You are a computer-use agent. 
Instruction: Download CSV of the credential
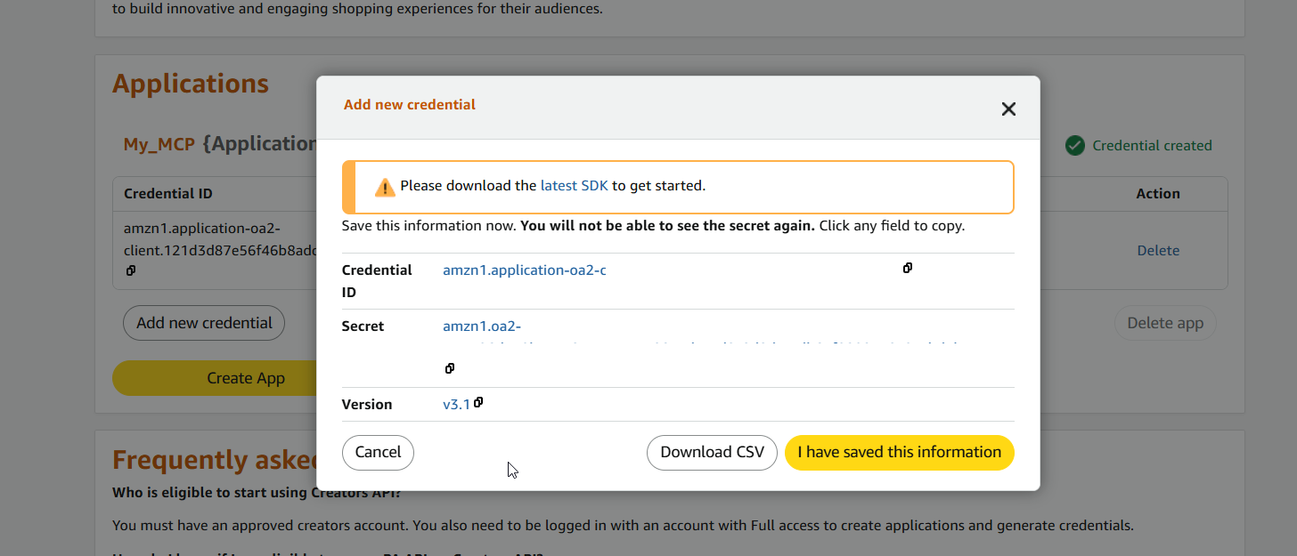(x=712, y=452)
